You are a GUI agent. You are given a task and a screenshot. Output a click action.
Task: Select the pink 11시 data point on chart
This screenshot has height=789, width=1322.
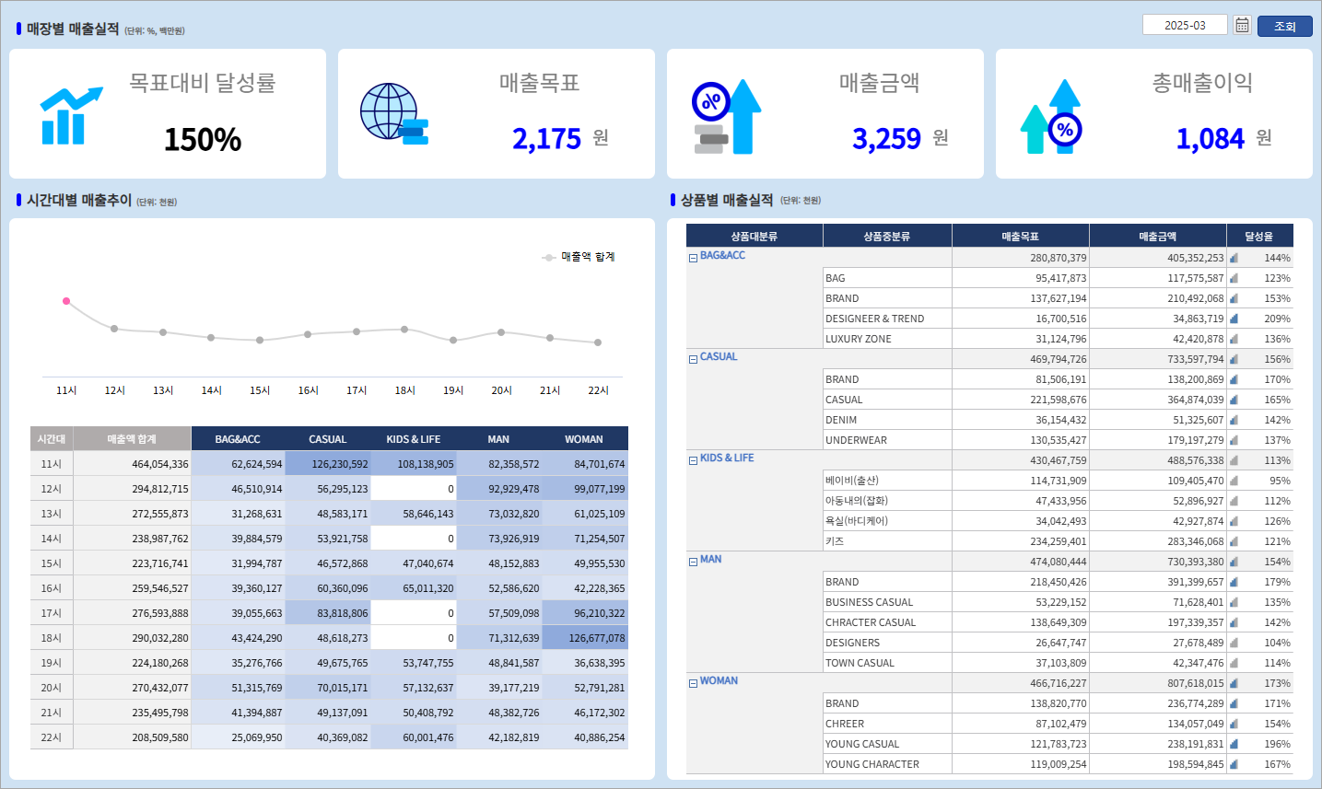point(66,301)
